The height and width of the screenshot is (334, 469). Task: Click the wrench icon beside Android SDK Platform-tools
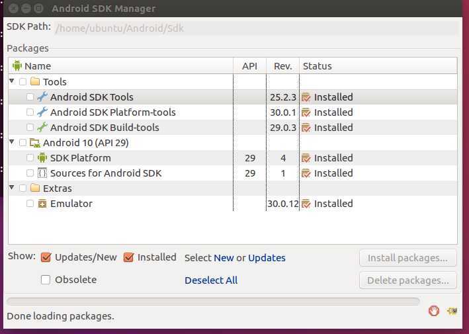click(42, 112)
